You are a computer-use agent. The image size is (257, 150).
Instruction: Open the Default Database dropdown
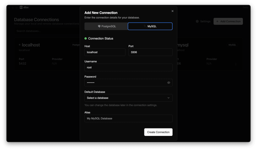pyautogui.click(x=128, y=98)
